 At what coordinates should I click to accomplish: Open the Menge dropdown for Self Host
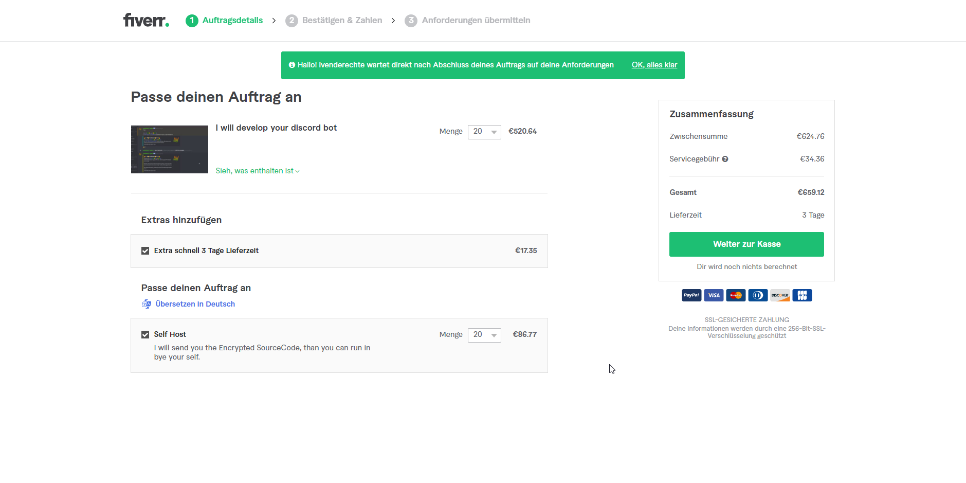(x=484, y=335)
